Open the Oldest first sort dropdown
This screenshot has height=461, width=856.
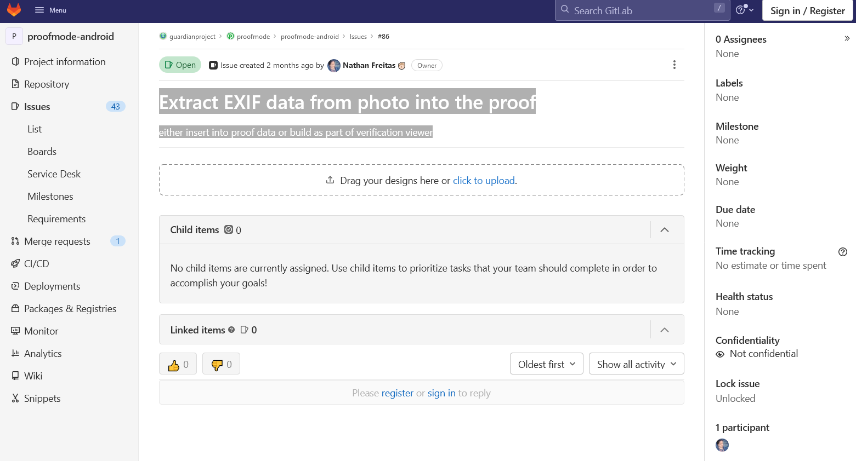coord(547,364)
